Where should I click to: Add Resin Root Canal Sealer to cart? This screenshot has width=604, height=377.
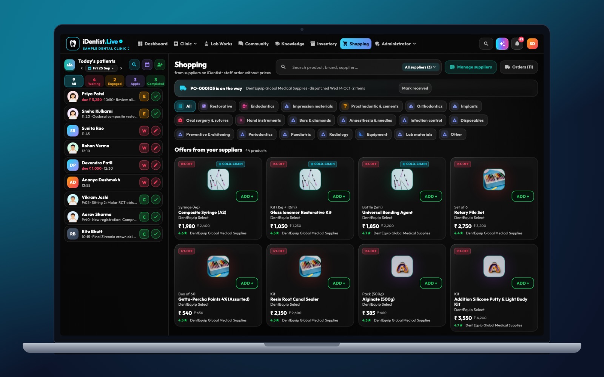coord(339,283)
